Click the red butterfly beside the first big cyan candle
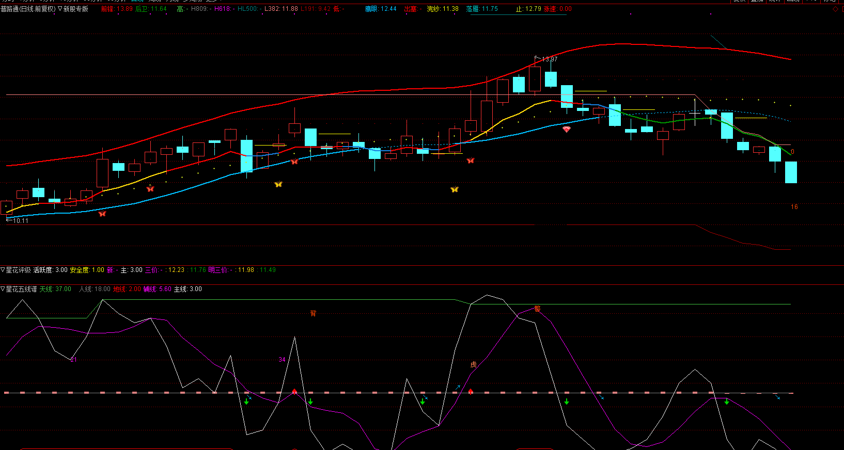This screenshot has width=844, height=450. pyautogui.click(x=294, y=162)
